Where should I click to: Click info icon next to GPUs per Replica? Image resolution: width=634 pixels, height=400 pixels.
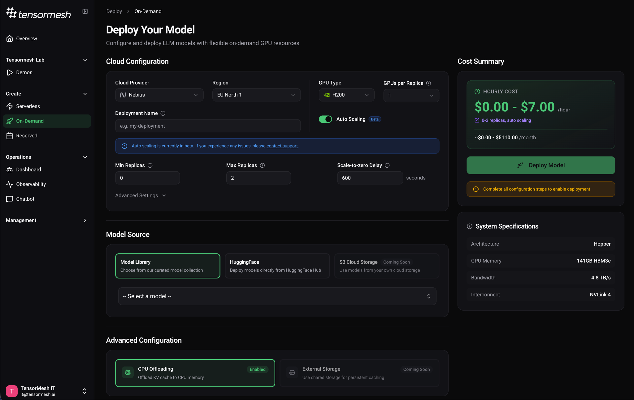point(428,83)
